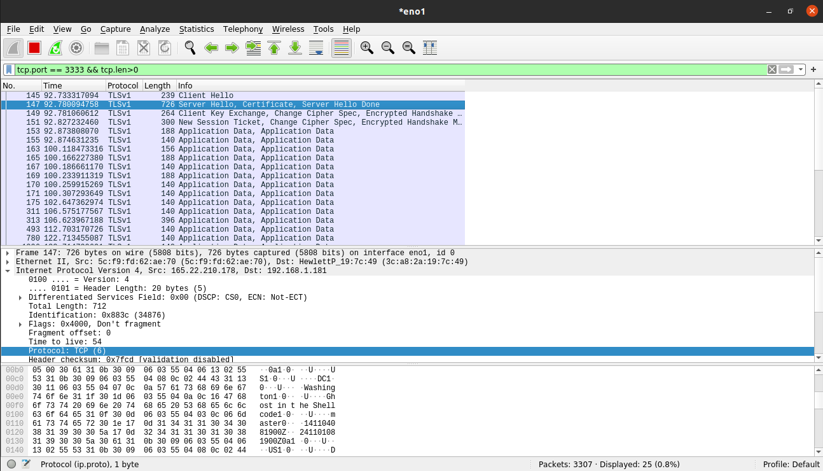Jump to the last packet
This screenshot has height=471, width=823.
point(295,48)
